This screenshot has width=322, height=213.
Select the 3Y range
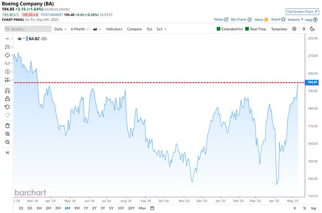click(x=103, y=208)
